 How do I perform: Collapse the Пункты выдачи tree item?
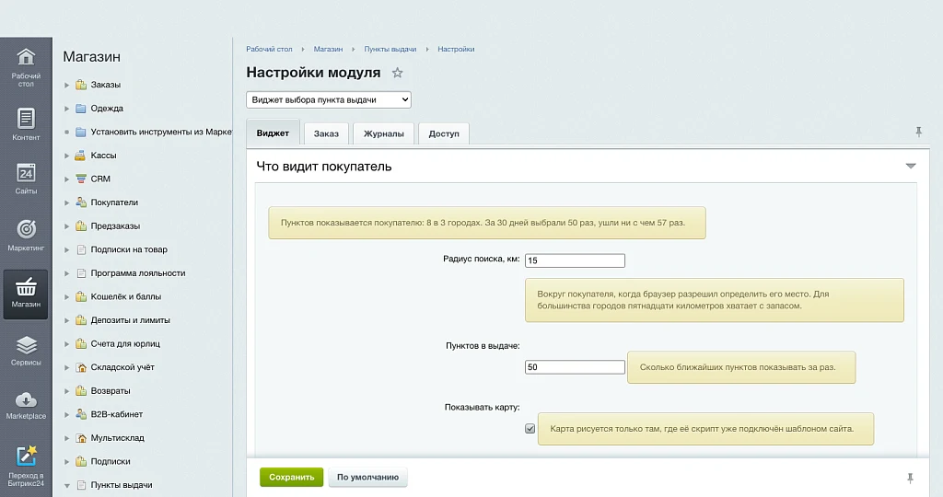(x=66, y=485)
